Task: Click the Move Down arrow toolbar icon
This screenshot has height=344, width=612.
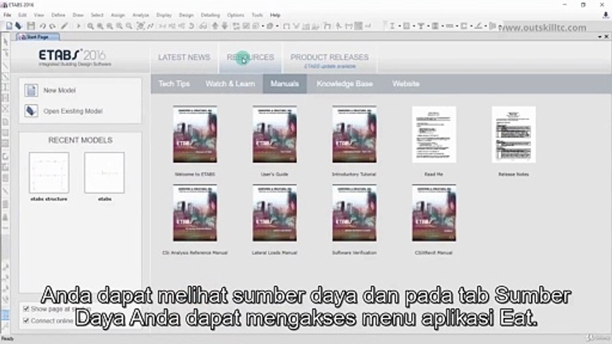Action: click(x=225, y=26)
